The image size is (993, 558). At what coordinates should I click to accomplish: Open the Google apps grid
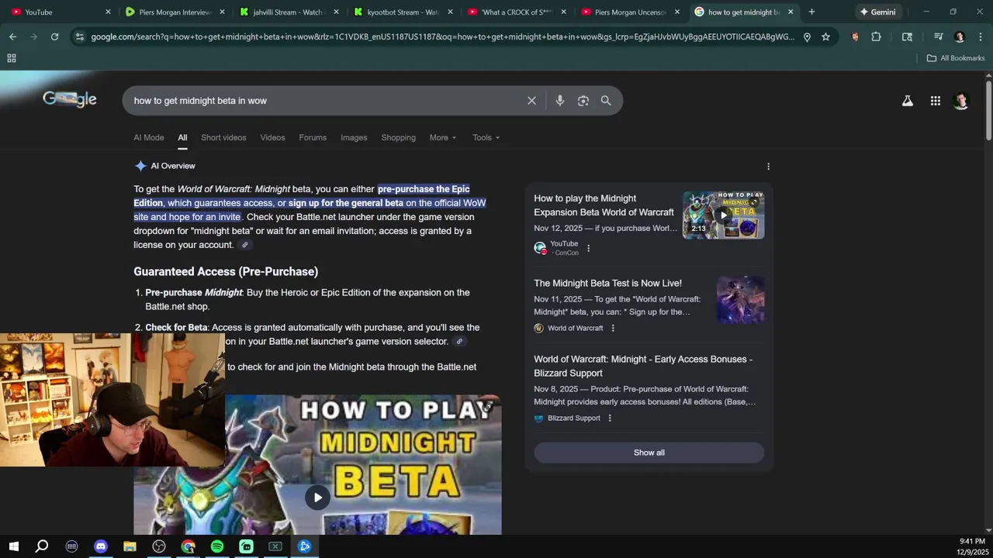(936, 101)
